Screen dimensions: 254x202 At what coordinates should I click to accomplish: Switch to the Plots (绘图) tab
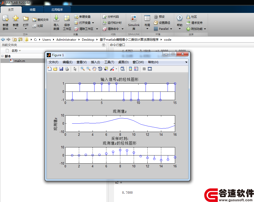point(33,10)
